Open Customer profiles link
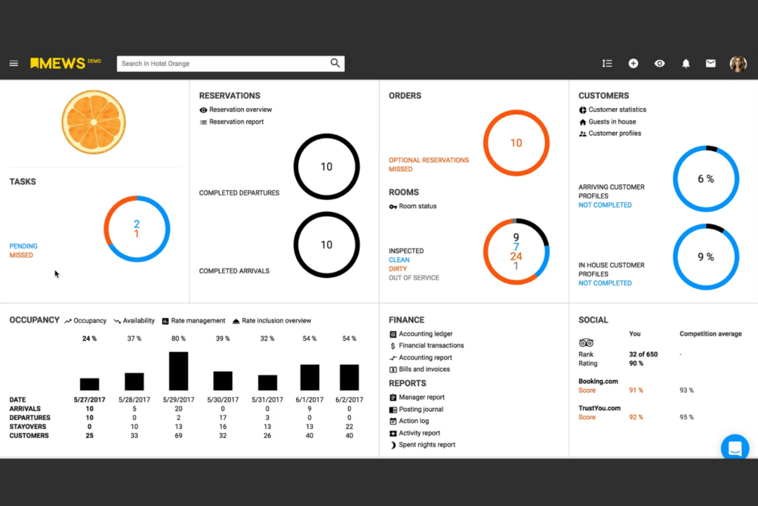This screenshot has width=758, height=506. click(x=615, y=133)
